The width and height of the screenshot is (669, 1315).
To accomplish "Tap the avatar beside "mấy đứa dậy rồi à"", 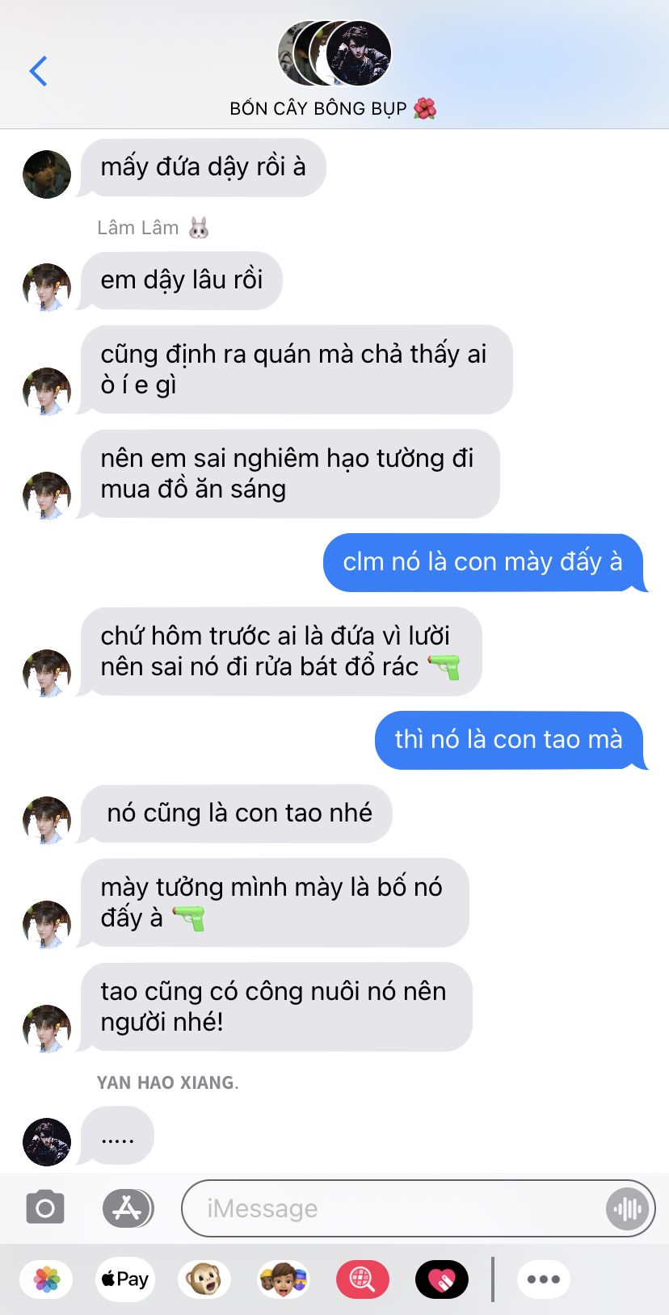I will pyautogui.click(x=47, y=174).
